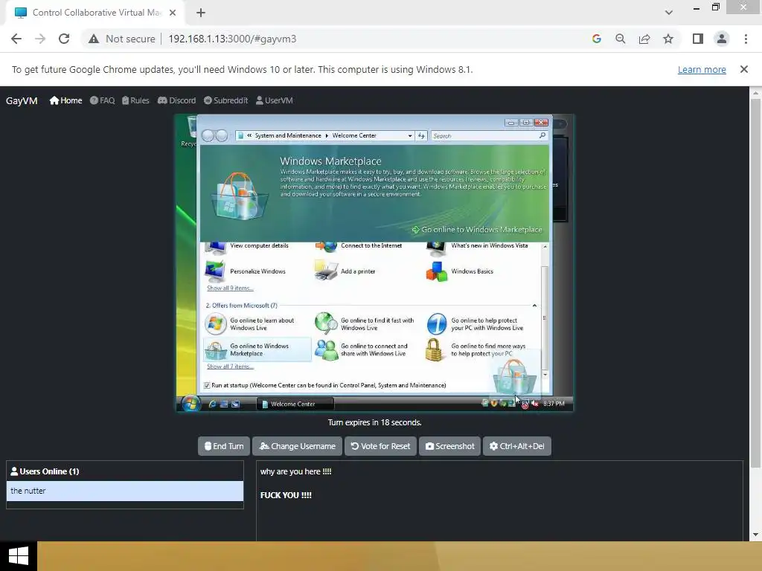Screen dimensions: 762x571
Task: Share this page via share icon
Action: (x=644, y=39)
